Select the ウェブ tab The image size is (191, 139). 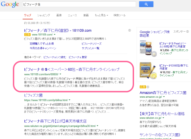[27, 15]
